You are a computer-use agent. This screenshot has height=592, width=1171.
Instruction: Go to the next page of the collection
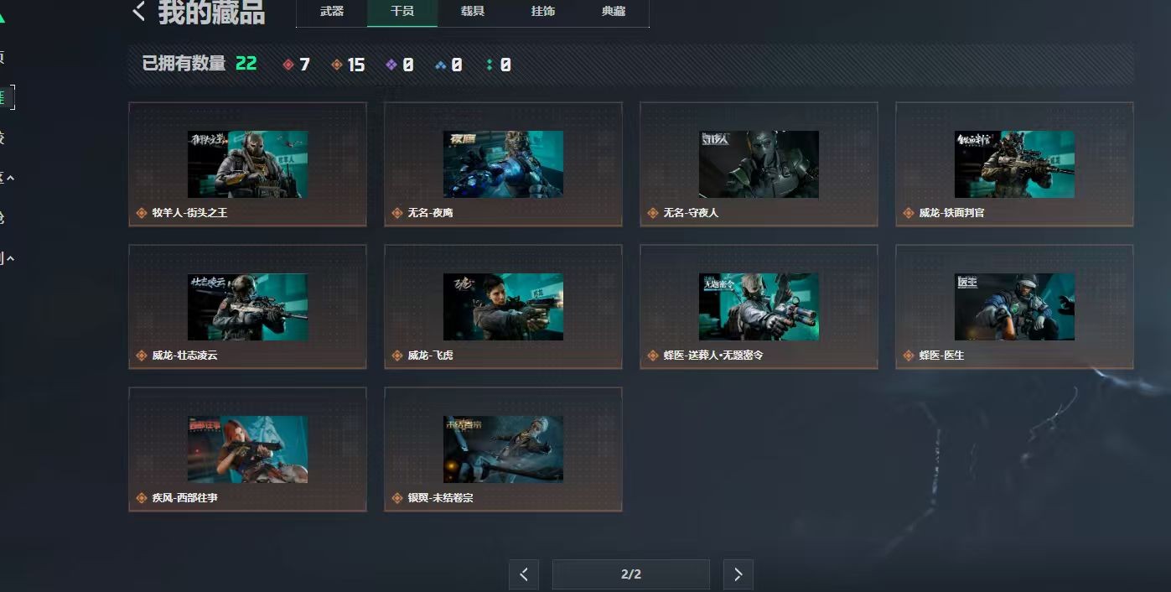738,574
